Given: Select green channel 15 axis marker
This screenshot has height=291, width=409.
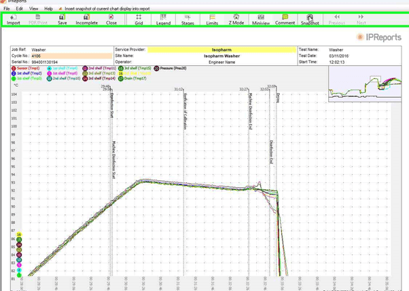Looking at the screenshot, I should (x=19, y=239).
